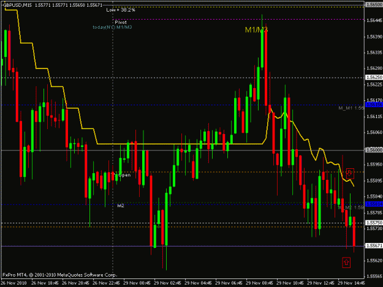Click price scale value 1.56335
This screenshot has width=383, height=287.
pyautogui.click(x=374, y=53)
